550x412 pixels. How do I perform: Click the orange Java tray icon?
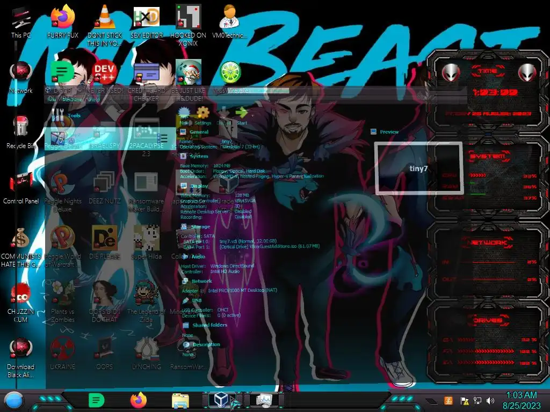pyautogui.click(x=448, y=400)
